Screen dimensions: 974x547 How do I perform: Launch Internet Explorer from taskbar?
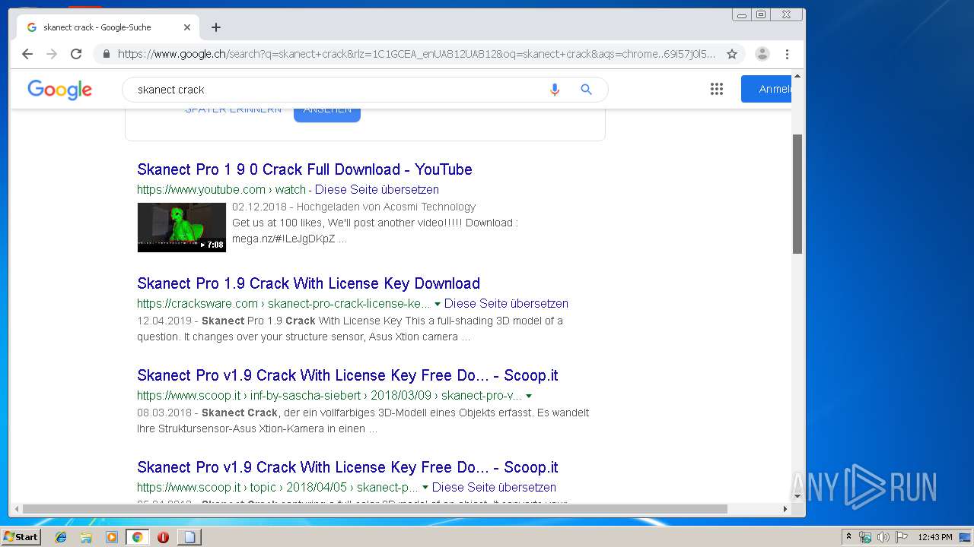[x=61, y=537]
